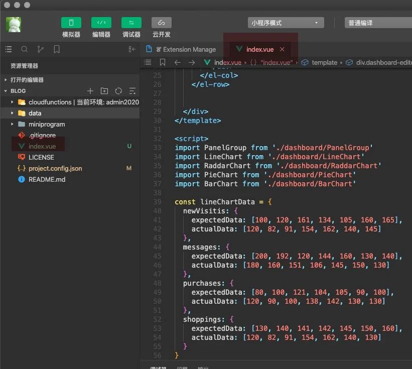Click the 资源管理器 panel title

tap(24, 66)
